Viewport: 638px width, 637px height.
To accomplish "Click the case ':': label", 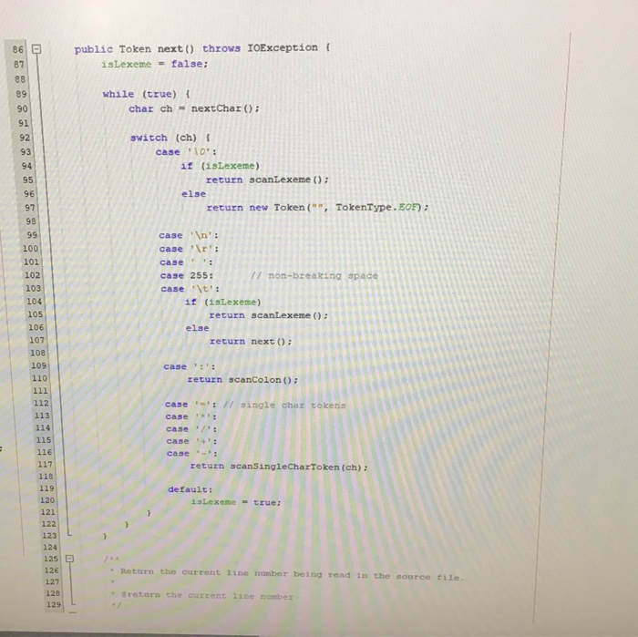I will pos(190,366).
